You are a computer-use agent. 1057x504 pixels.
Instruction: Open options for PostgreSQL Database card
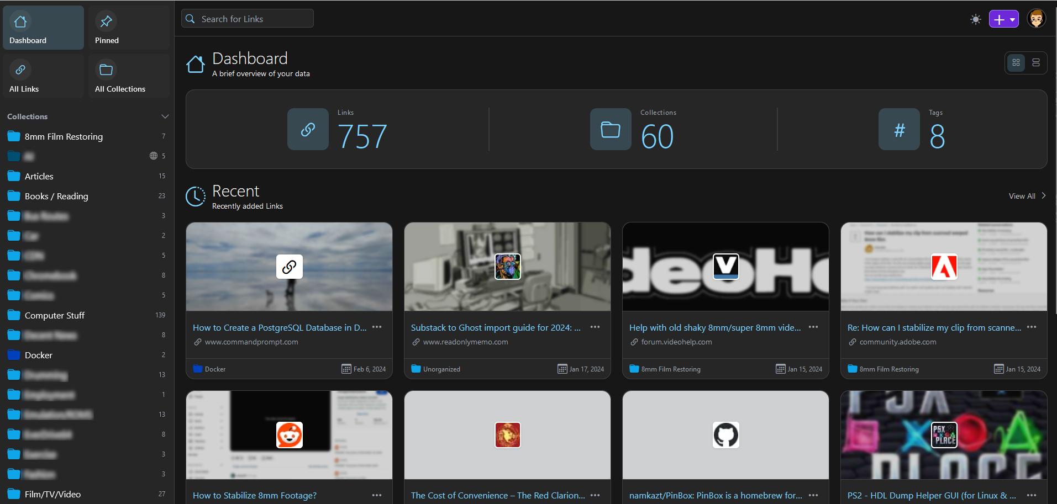tap(377, 327)
